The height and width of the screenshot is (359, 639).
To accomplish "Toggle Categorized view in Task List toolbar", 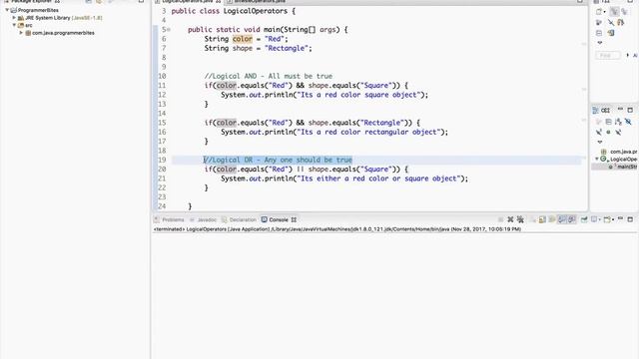I will tap(614, 12).
